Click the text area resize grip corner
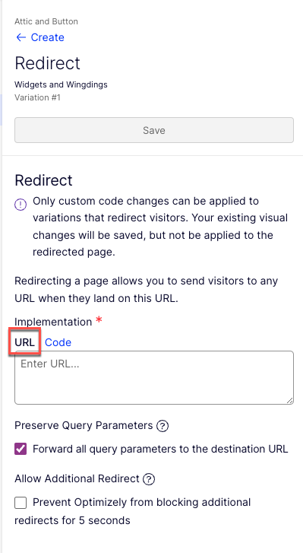 tap(289, 400)
